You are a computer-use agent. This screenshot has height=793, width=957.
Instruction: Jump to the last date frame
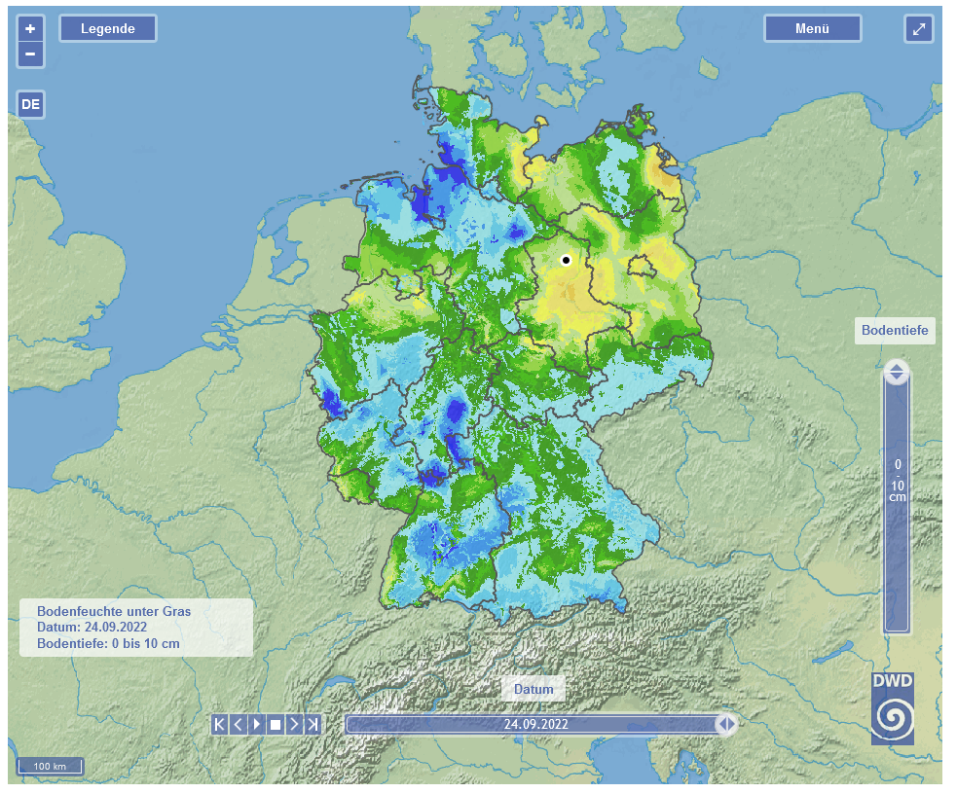click(313, 724)
